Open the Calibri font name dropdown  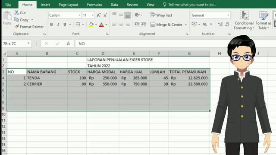point(79,15)
